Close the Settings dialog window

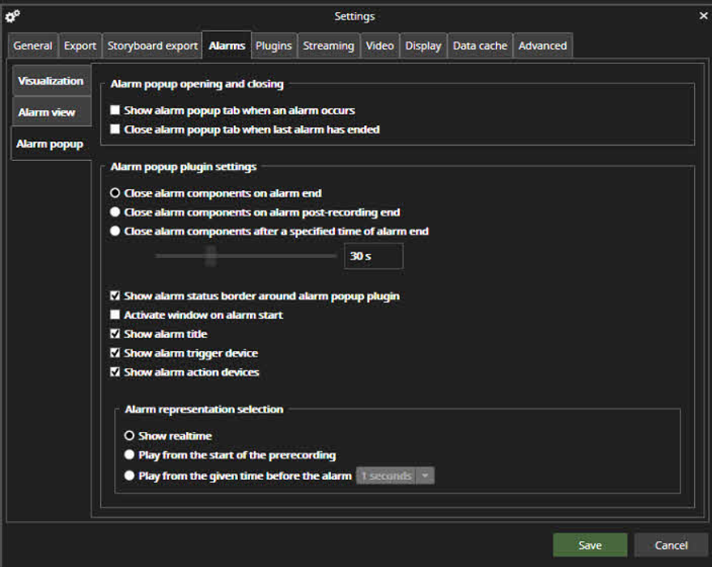702,15
